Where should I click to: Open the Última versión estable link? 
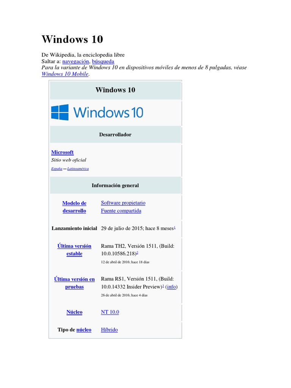tap(74, 250)
